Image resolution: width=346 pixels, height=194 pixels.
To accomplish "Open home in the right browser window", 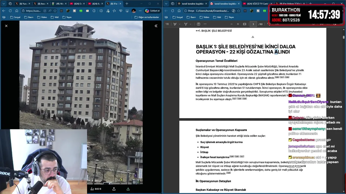I will (x=179, y=11).
